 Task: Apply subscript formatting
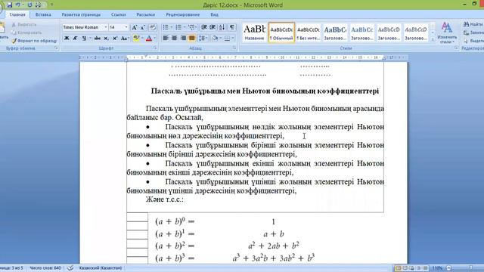106,39
